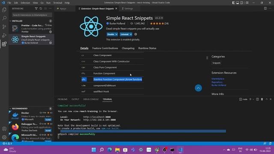Image resolution: width=274 pixels, height=154 pixels.
Task: Open the Windows Start button
Action: (94, 150)
